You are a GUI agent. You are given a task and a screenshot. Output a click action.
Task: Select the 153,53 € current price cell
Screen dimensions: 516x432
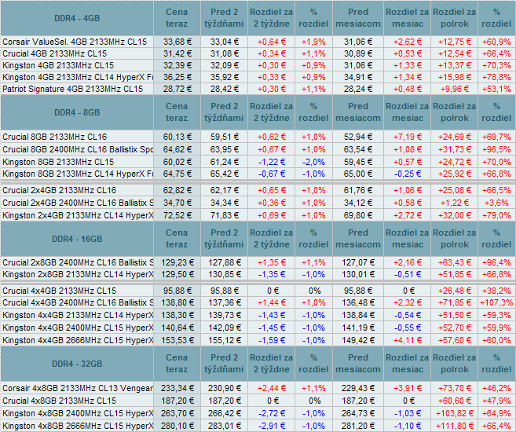point(177,340)
